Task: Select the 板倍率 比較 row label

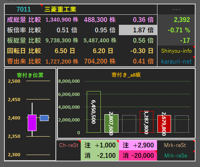Action: coord(24,30)
